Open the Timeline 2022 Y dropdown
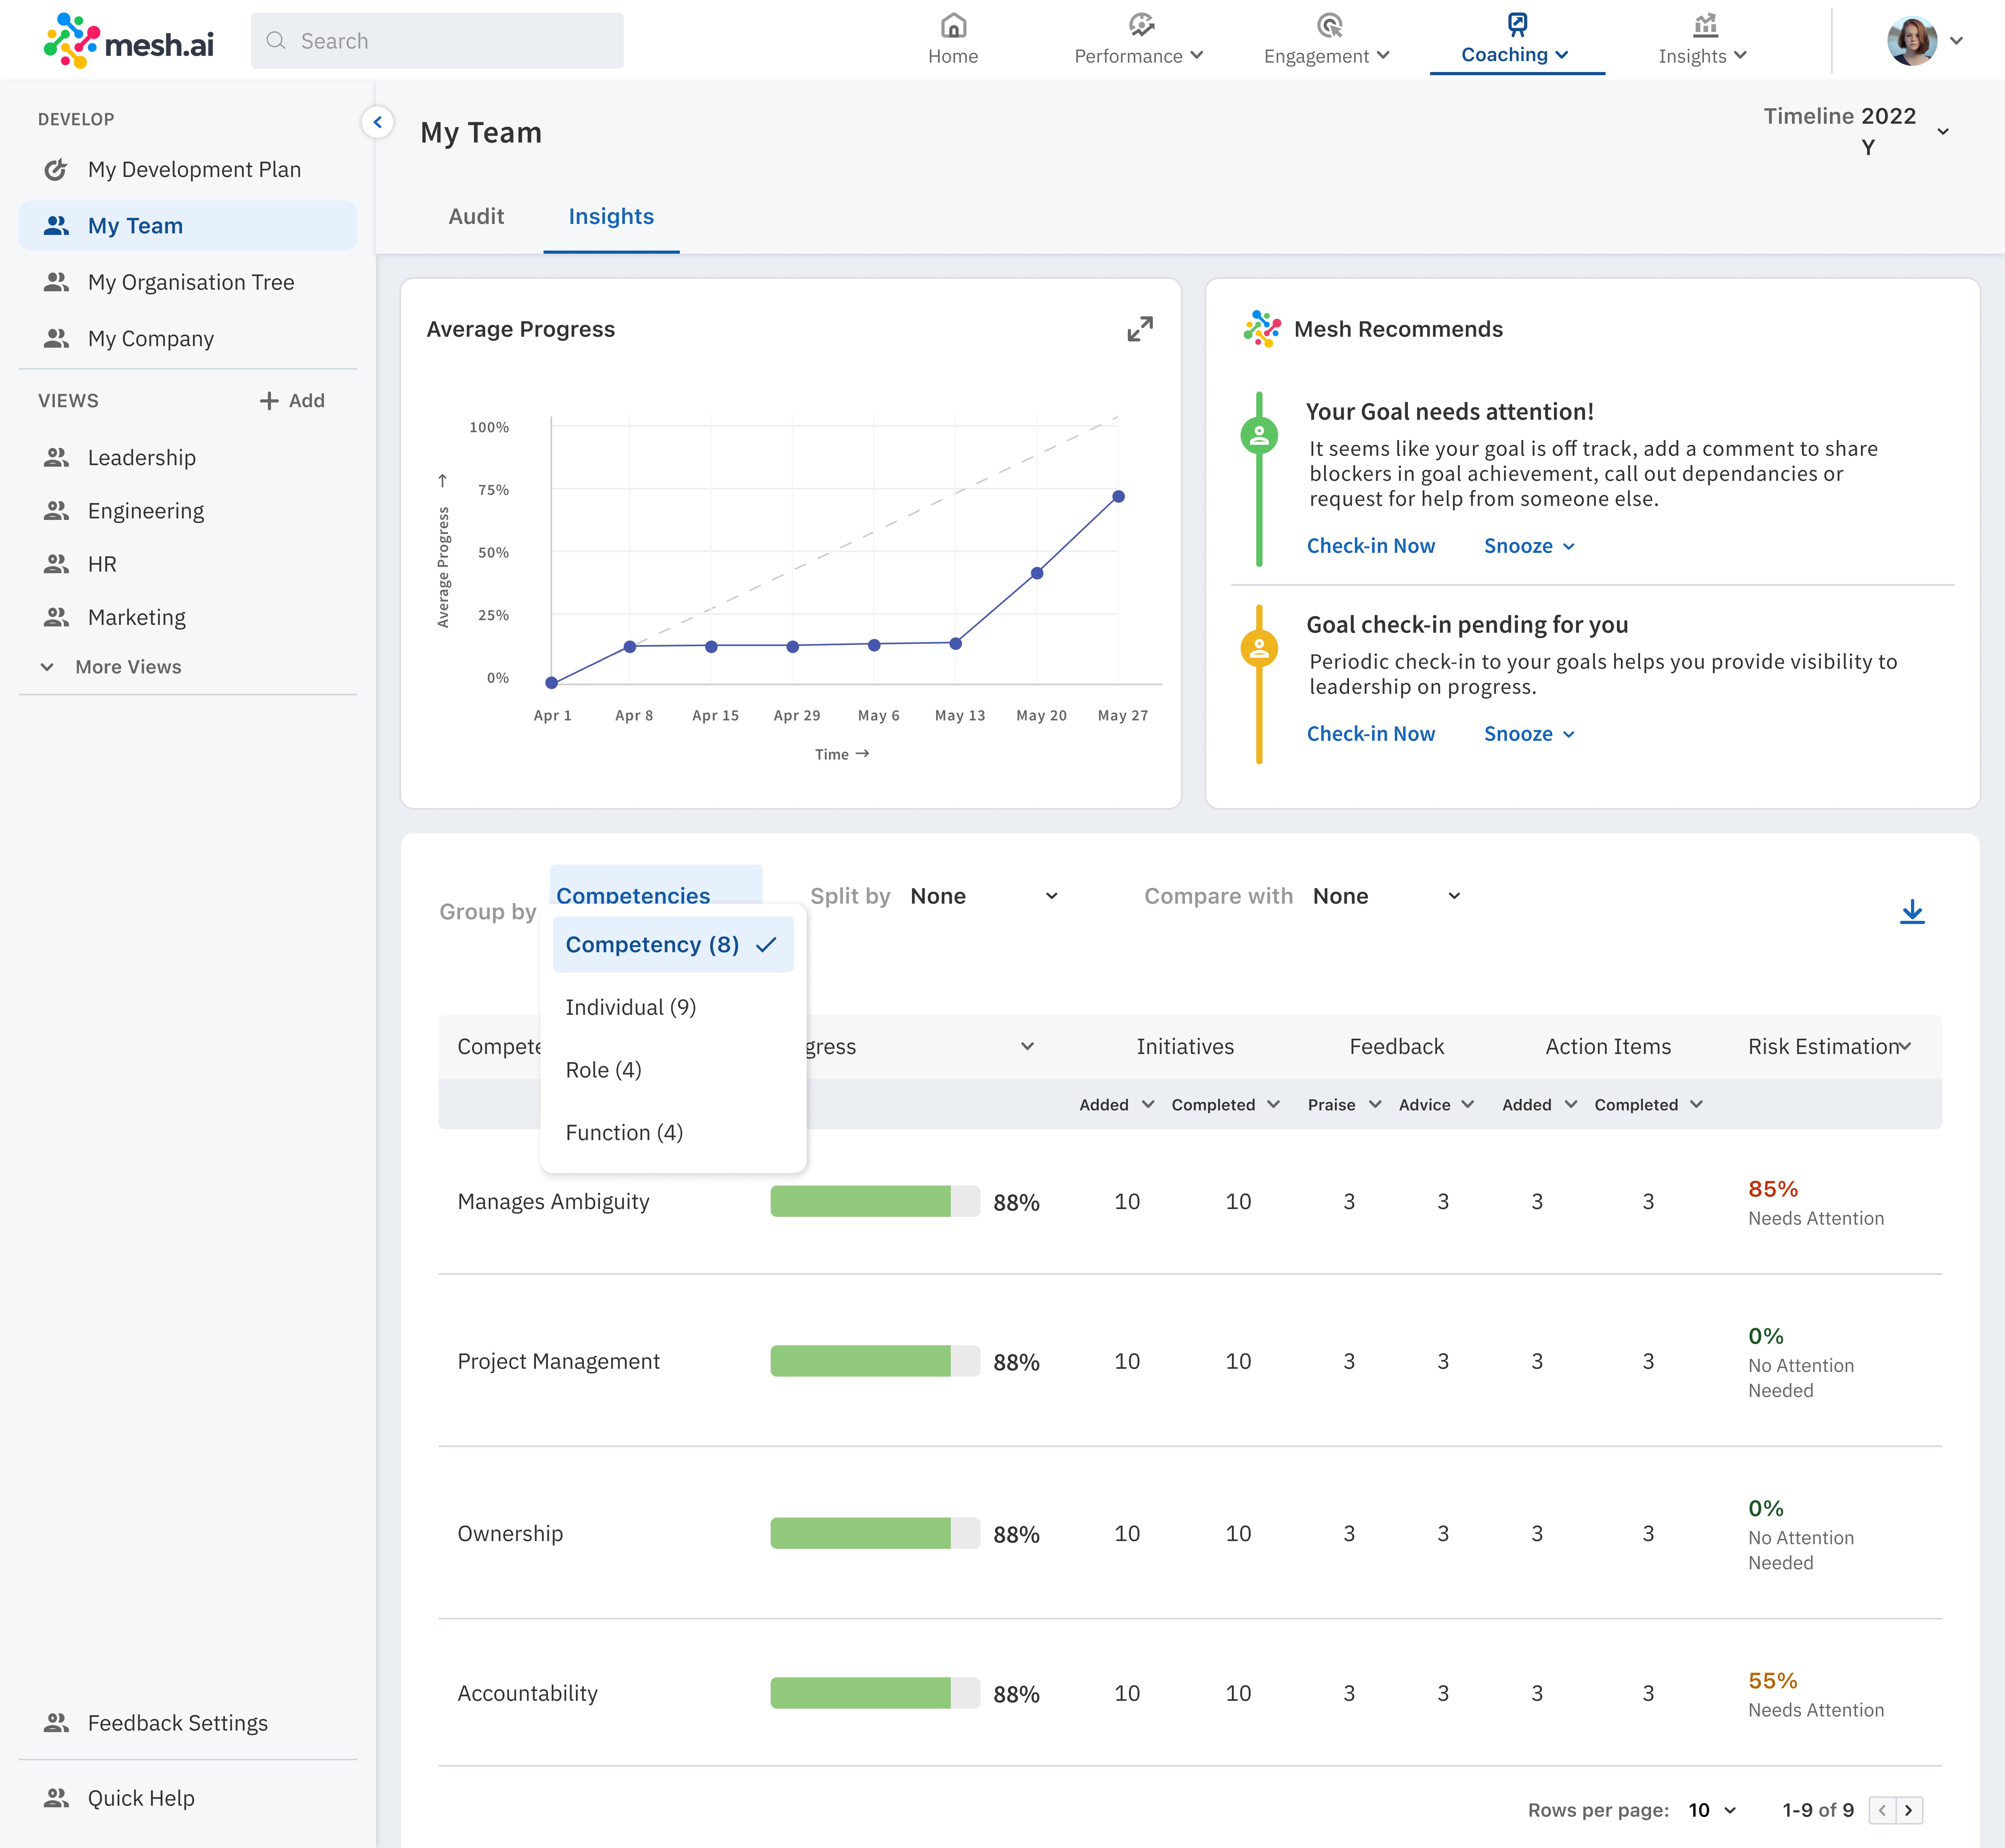2005x1848 pixels. click(1856, 131)
